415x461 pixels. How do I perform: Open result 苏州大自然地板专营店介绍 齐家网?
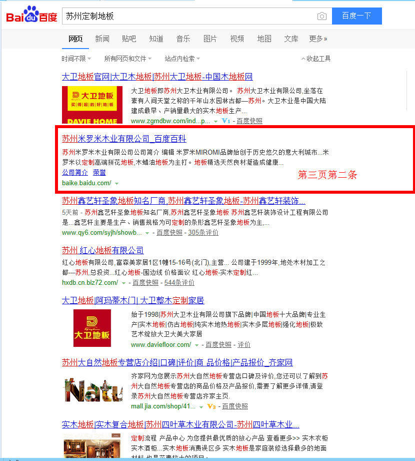click(x=177, y=362)
